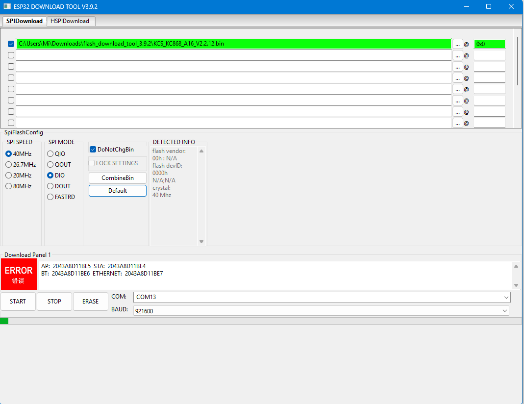Open the BAUD rate dropdown showing 921600

[321, 311]
